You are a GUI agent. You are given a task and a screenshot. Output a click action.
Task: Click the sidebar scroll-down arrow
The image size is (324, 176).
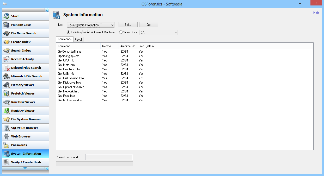coord(25,168)
